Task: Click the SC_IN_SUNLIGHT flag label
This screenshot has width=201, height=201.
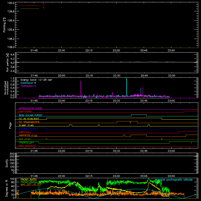Action: 29,119
